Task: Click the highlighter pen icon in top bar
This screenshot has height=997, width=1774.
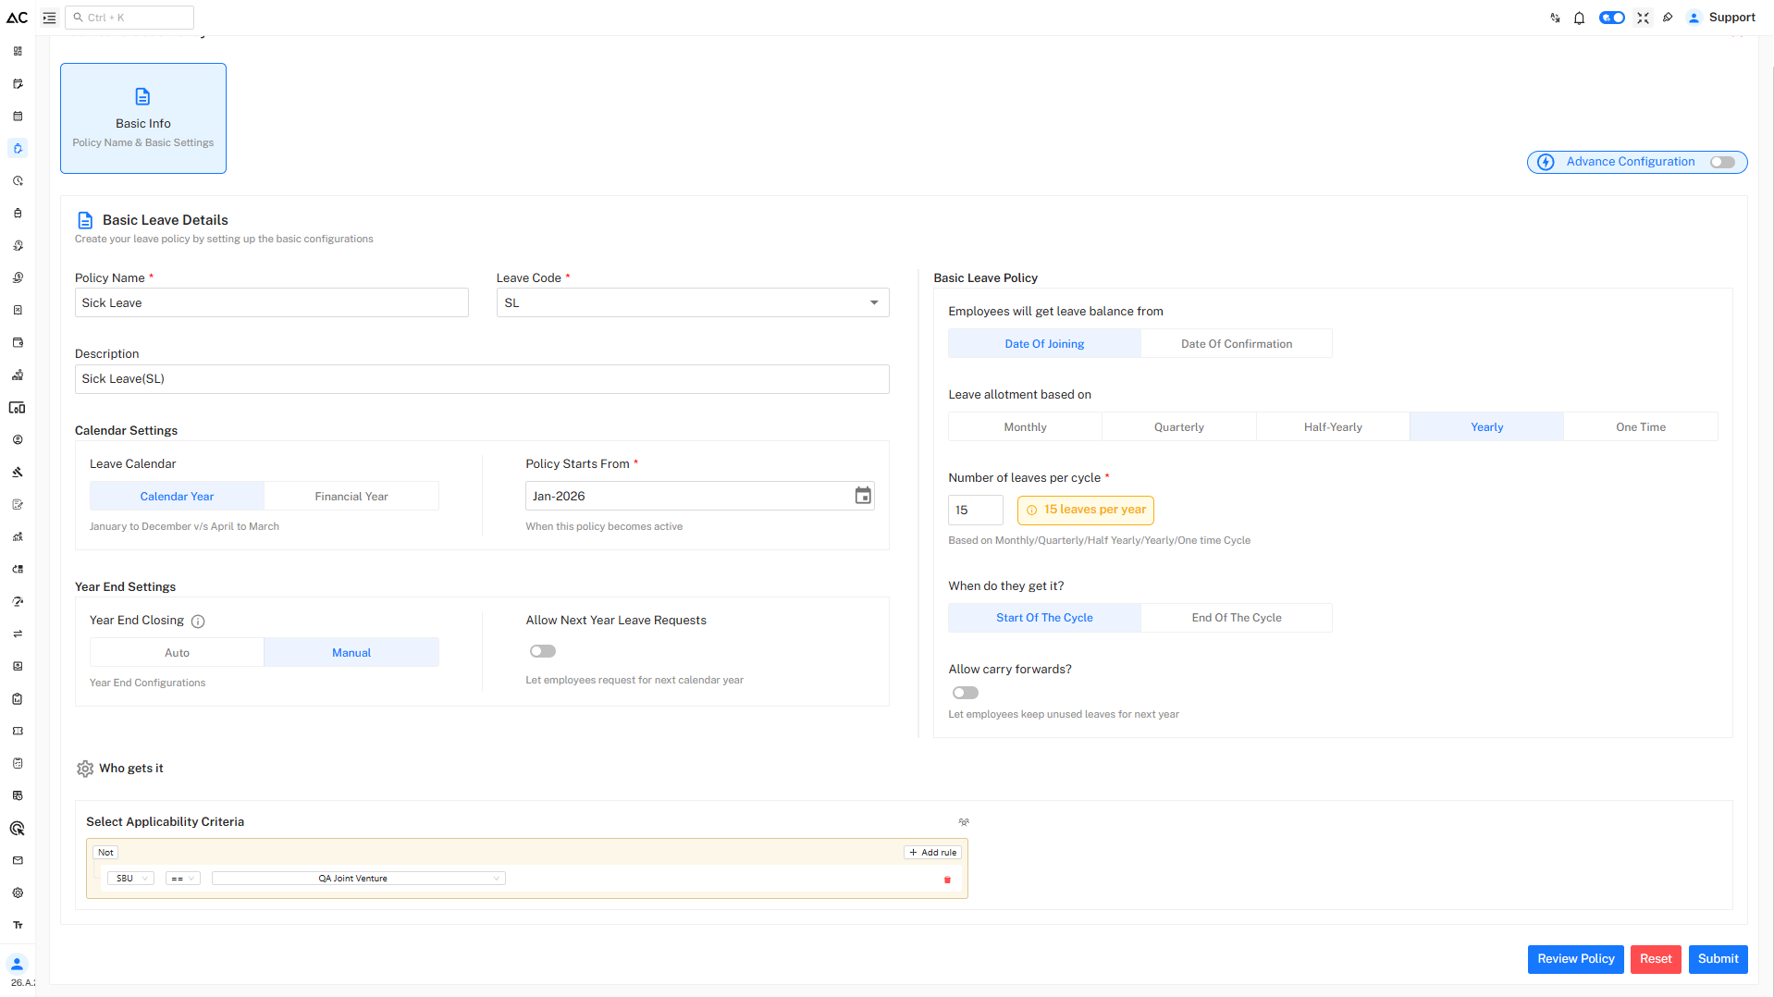Action: (1668, 18)
